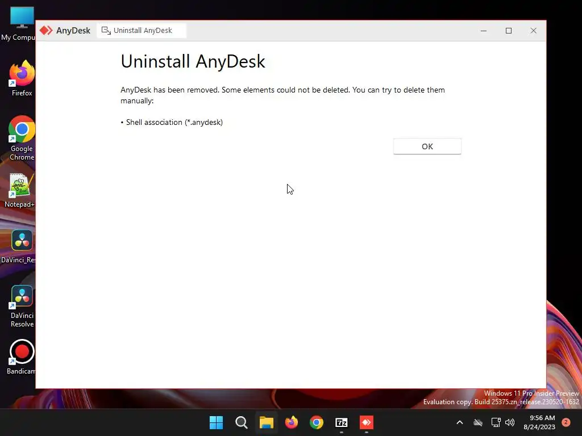Launch Firefox from the taskbar
Screen dimensions: 582x436
pyautogui.click(x=292, y=422)
